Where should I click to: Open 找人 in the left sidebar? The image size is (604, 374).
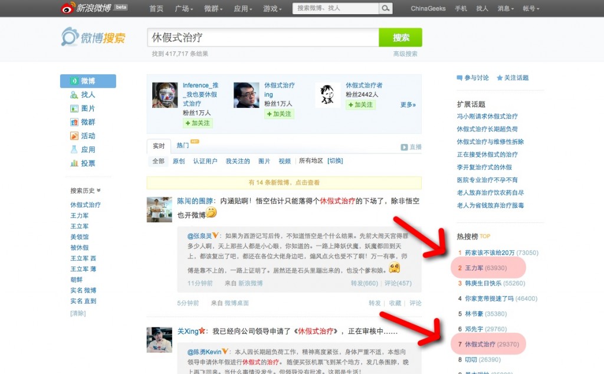(x=88, y=94)
